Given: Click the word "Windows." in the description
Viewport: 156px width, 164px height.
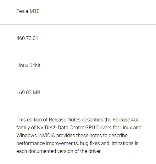Looking at the screenshot, I should point(27,135).
